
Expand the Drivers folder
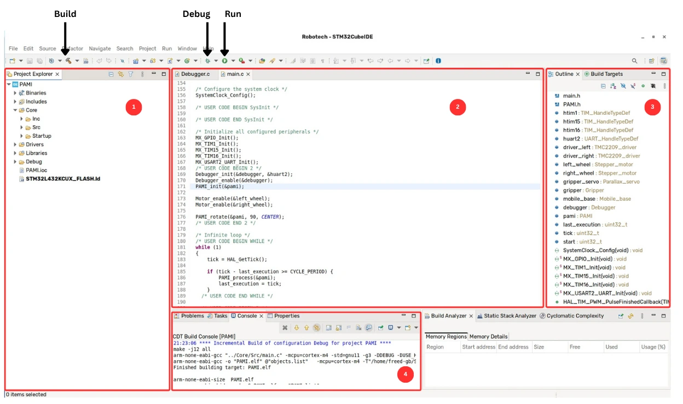15,145
